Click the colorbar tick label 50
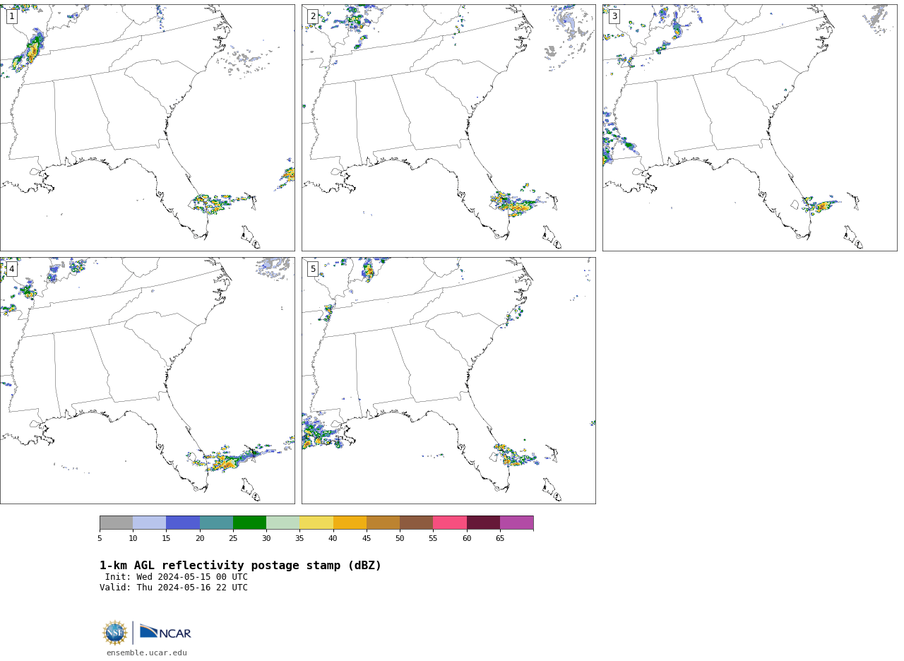 pos(400,539)
